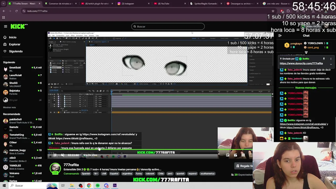Image resolution: width=336 pixels, height=189 pixels.
Task: Open Spotify from the taskbar
Action: 98,186
